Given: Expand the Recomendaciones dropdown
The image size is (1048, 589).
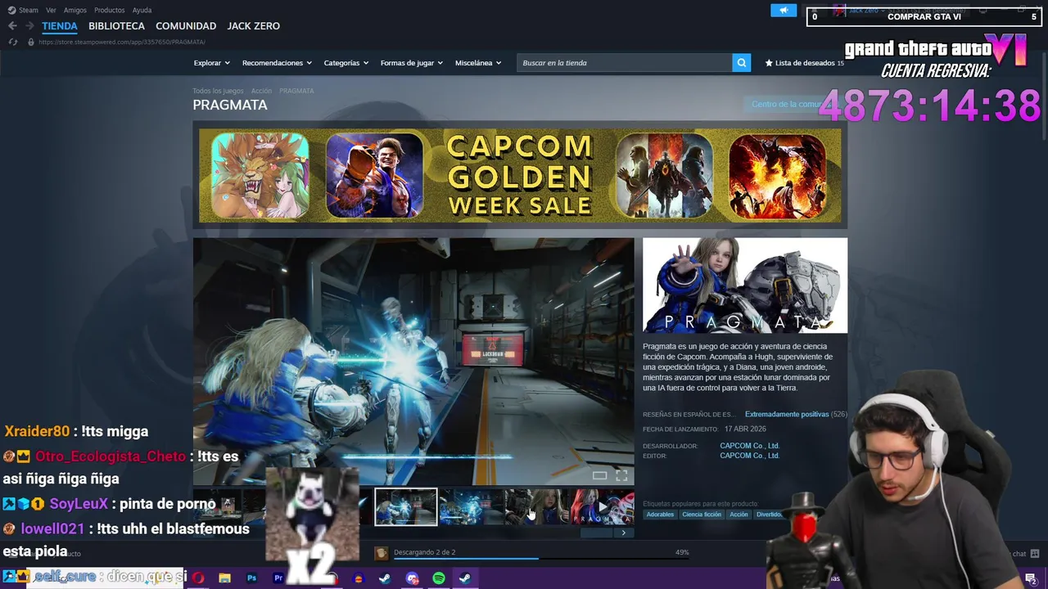Looking at the screenshot, I should coord(277,63).
